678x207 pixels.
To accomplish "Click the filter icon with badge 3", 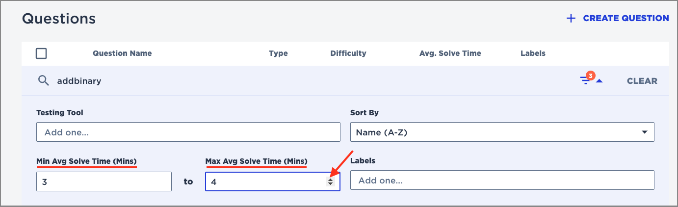I will (586, 80).
